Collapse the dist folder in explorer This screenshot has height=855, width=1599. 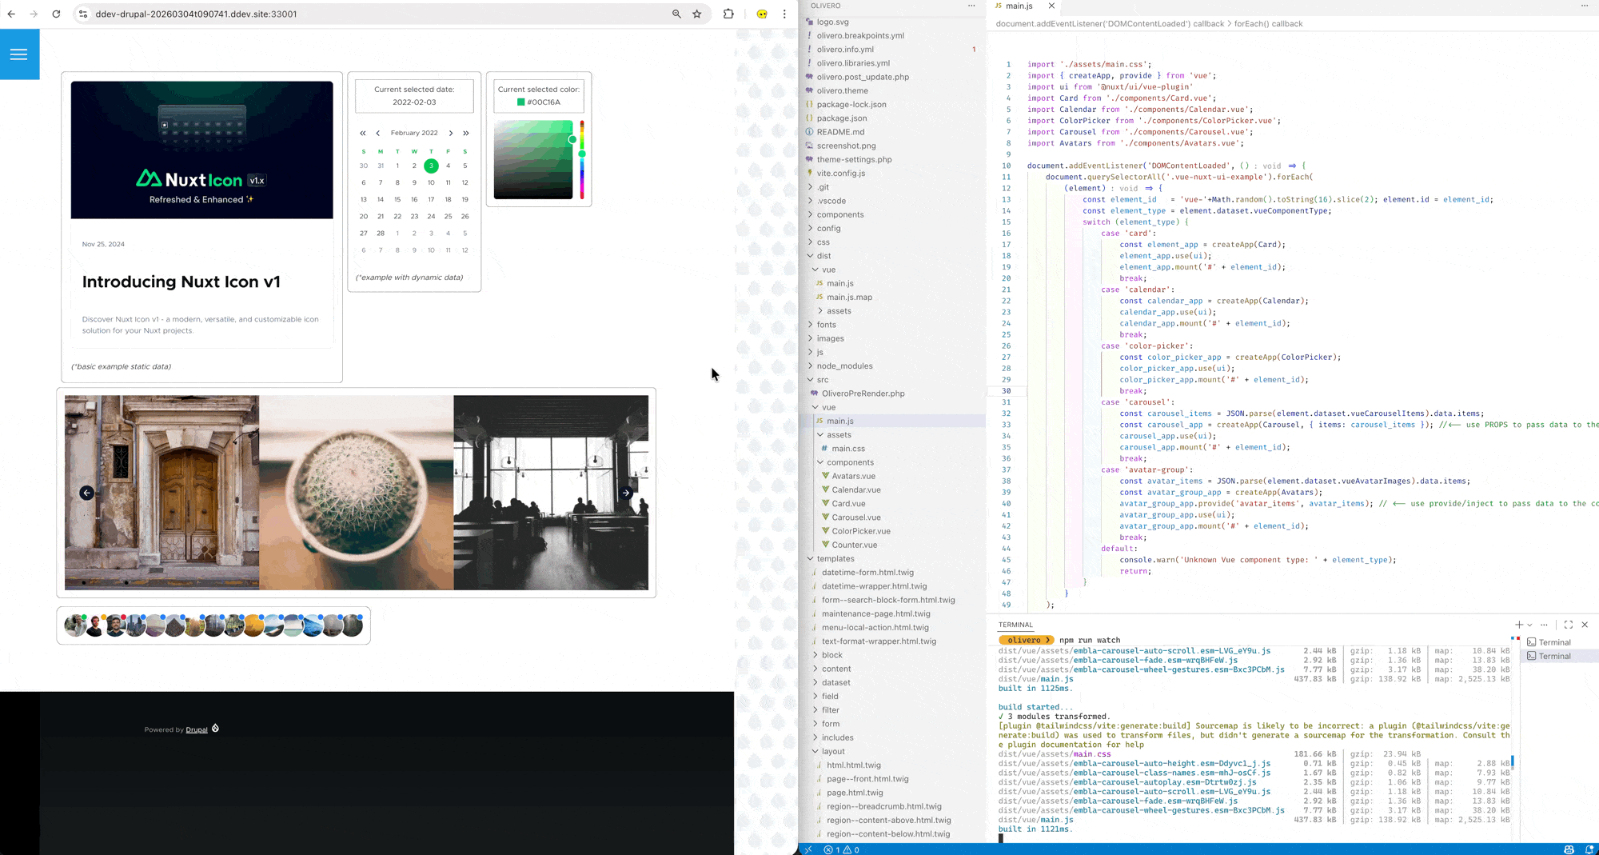pyautogui.click(x=823, y=256)
